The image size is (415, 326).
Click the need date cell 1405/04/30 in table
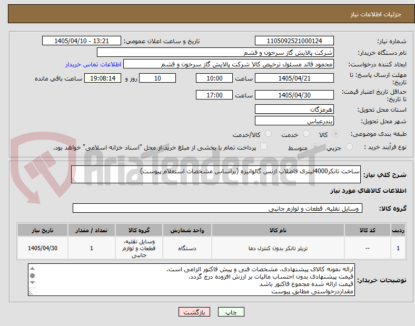click(x=43, y=248)
